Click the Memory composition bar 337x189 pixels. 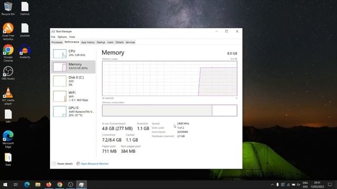[x=170, y=111]
